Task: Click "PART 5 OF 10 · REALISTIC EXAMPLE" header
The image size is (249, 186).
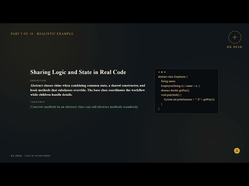Action: pos(42,34)
